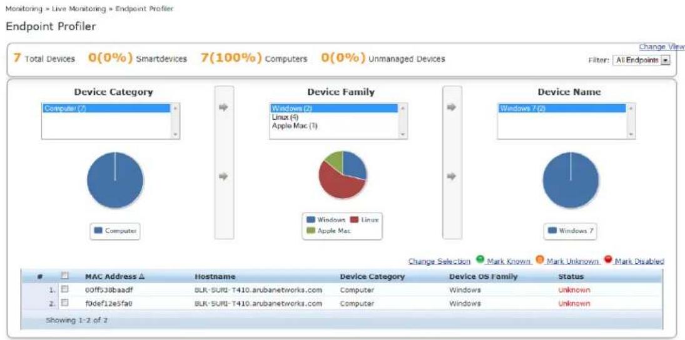
Task: Click Unknown status in row 2
Action: tap(574, 303)
